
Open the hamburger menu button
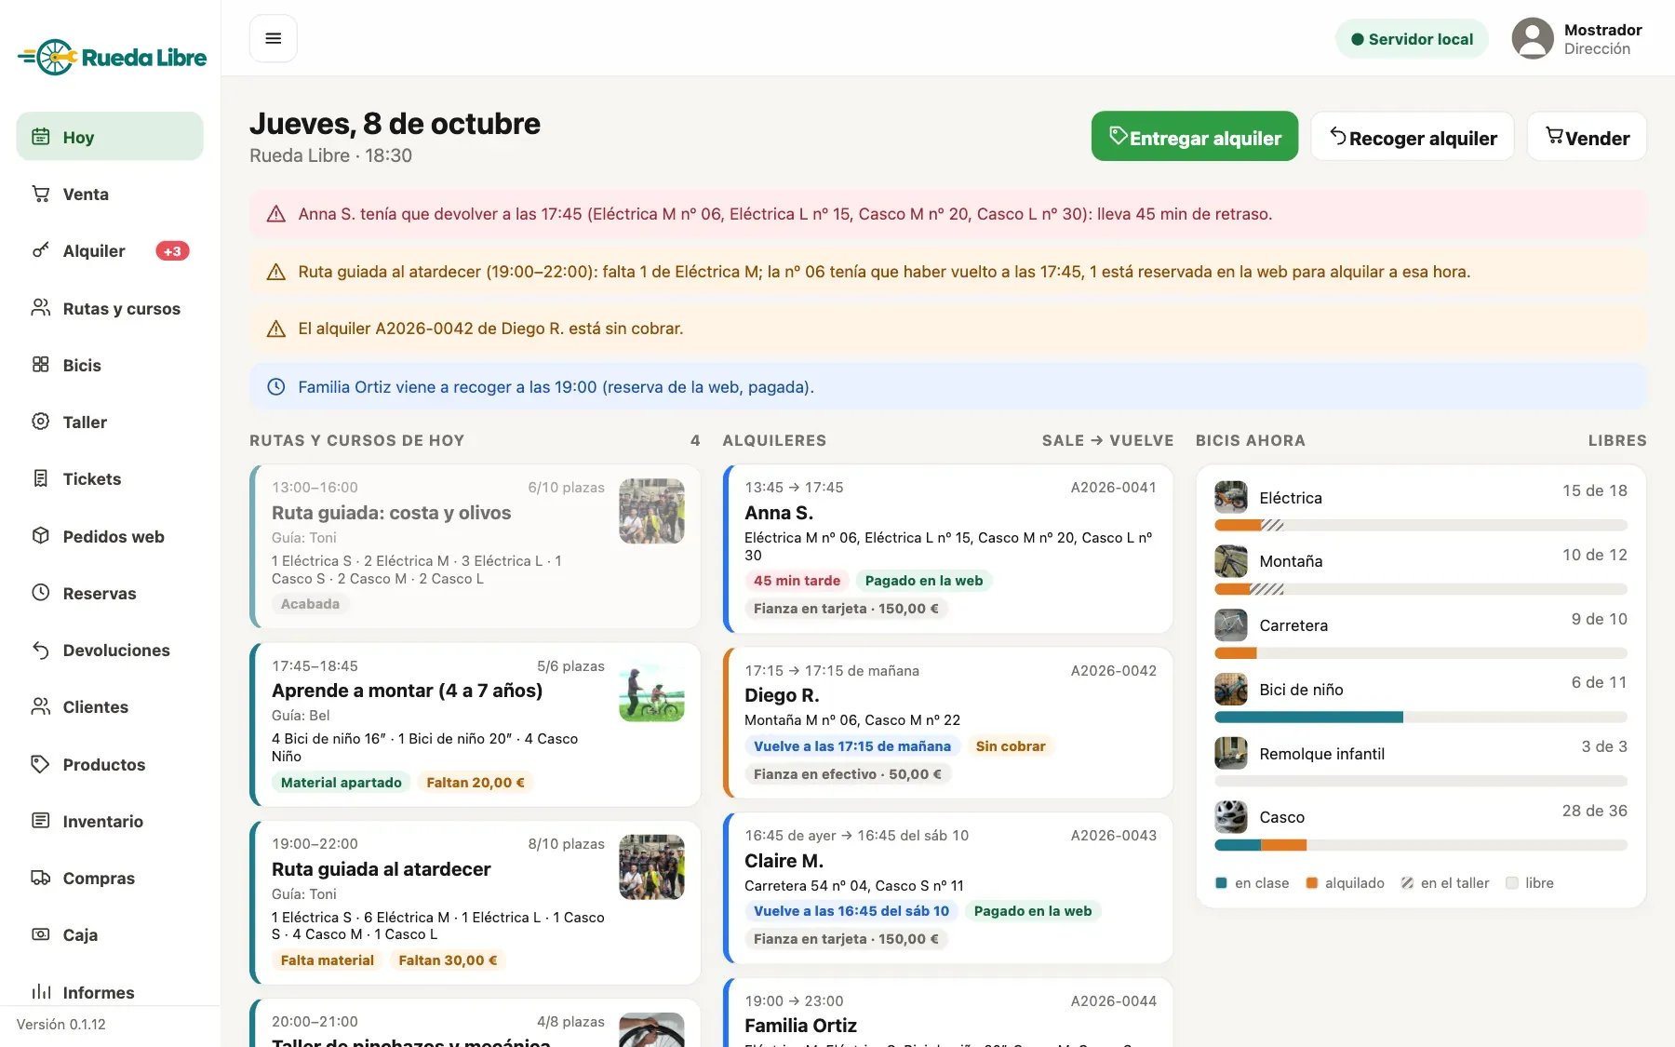click(x=273, y=38)
